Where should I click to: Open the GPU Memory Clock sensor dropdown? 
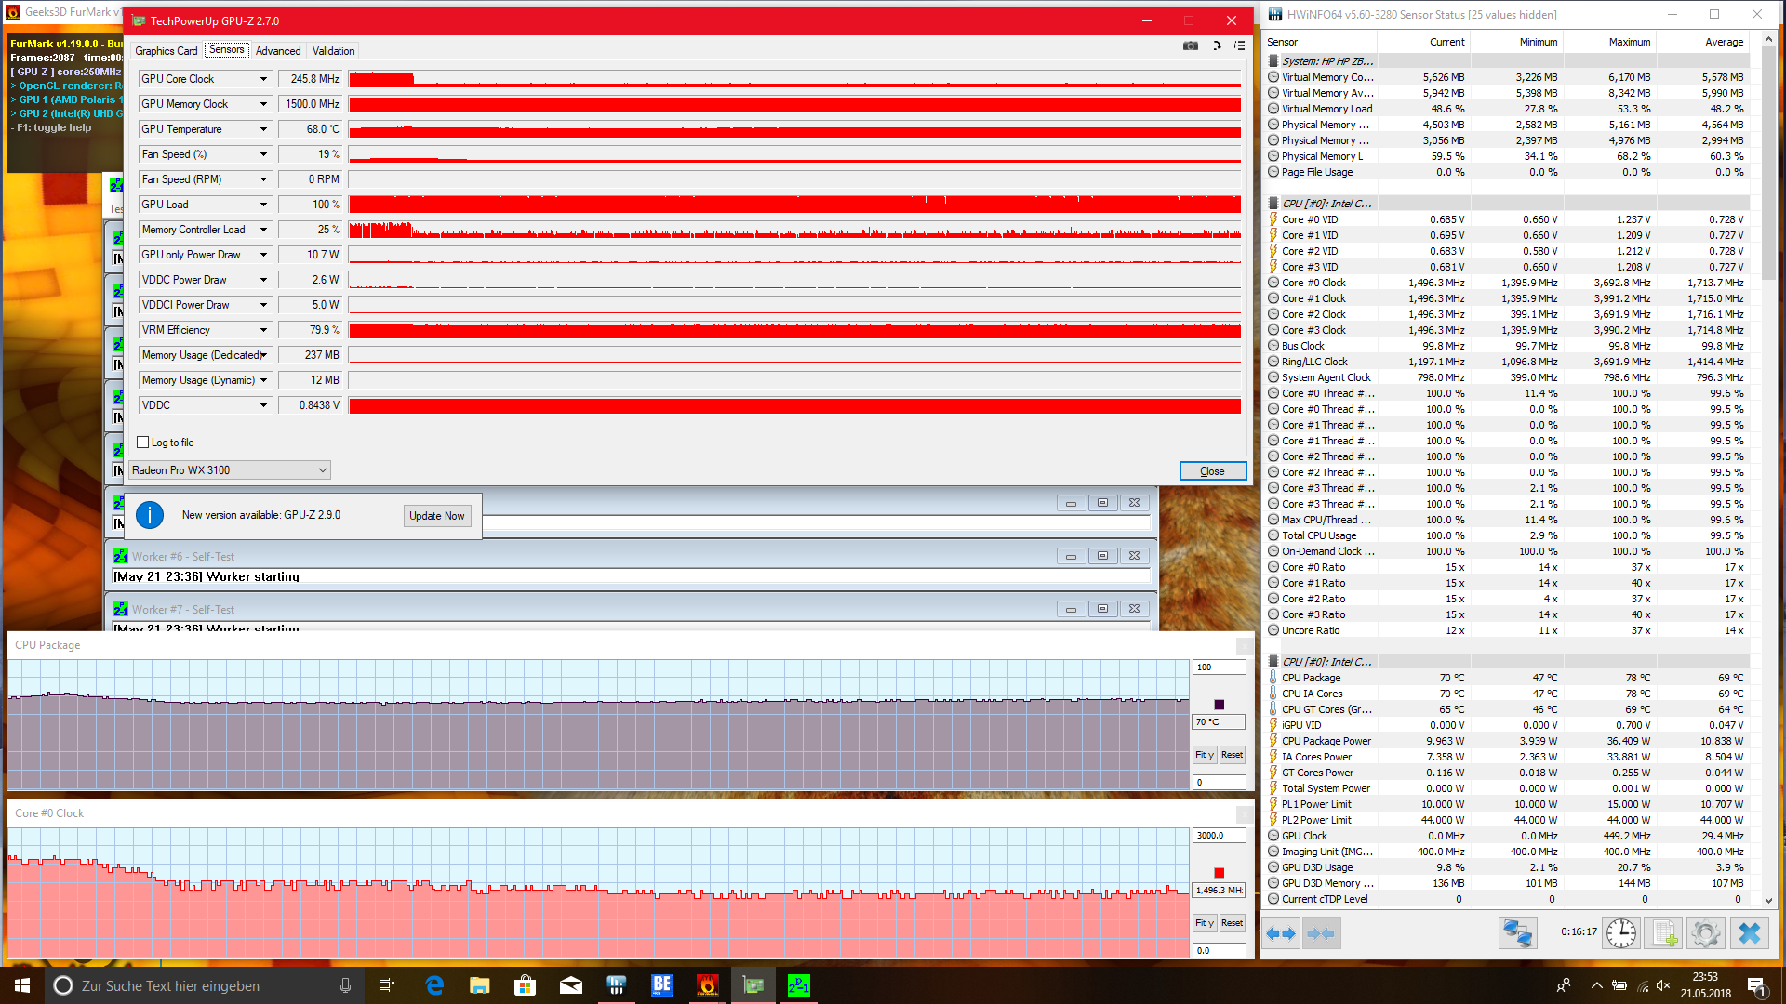(263, 104)
